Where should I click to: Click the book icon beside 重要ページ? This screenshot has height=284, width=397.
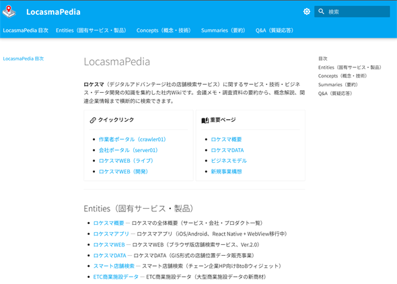tap(205, 120)
